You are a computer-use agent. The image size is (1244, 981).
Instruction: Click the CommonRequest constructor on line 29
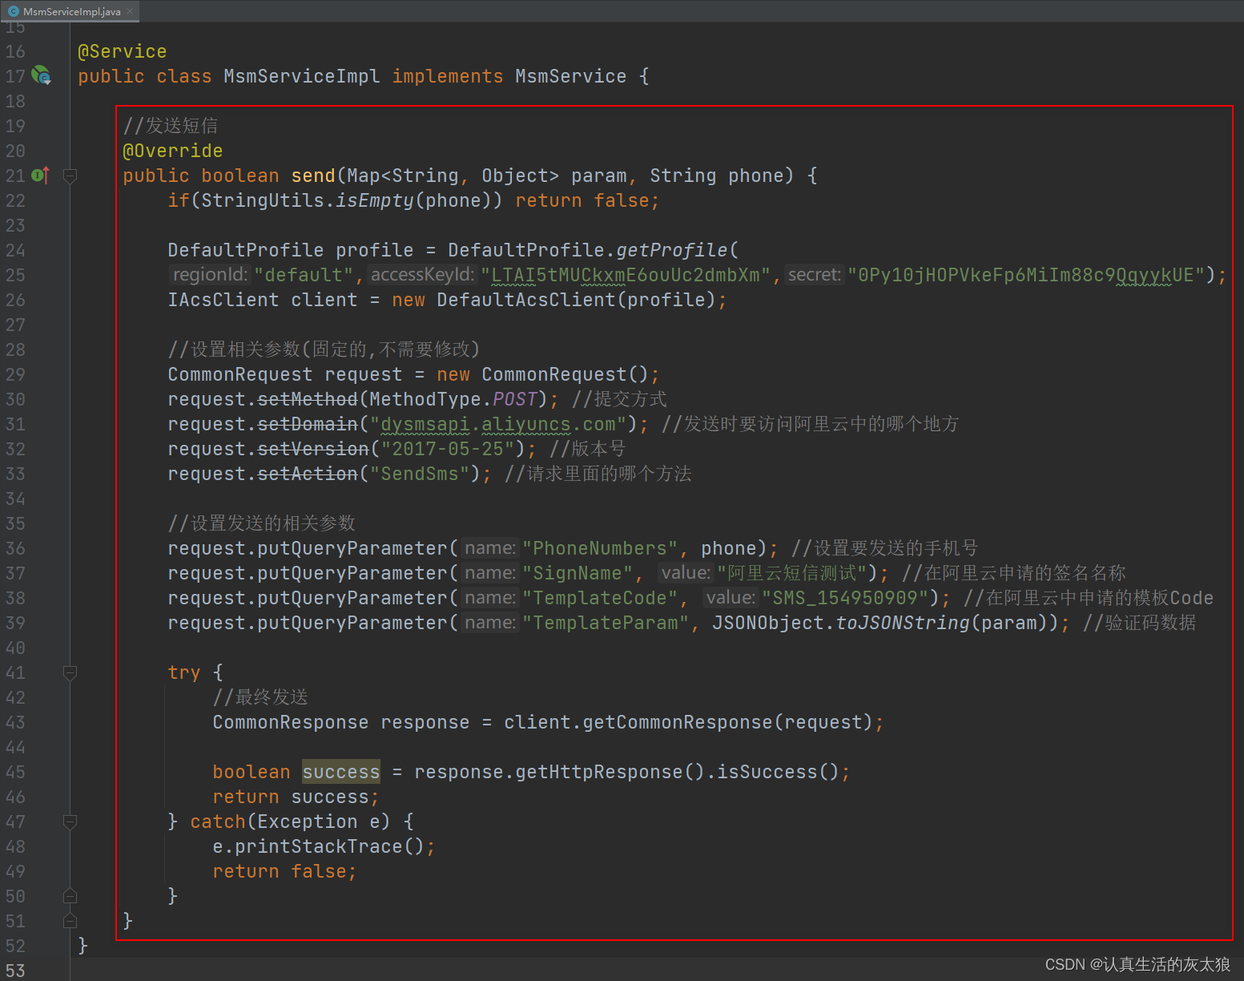554,374
